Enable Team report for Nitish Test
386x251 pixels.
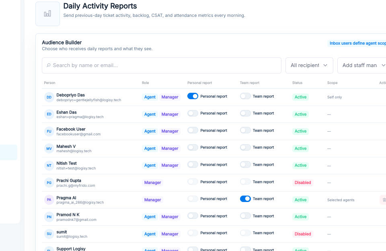[x=245, y=165]
